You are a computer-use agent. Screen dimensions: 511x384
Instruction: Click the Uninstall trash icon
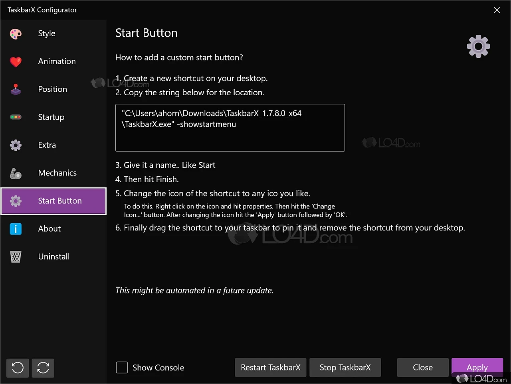point(15,257)
